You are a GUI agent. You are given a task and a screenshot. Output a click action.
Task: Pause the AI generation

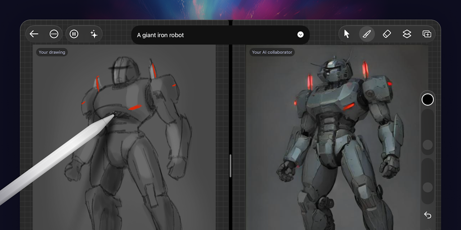[74, 34]
